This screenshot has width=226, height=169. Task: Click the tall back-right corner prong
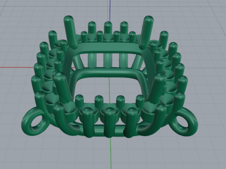(146, 32)
